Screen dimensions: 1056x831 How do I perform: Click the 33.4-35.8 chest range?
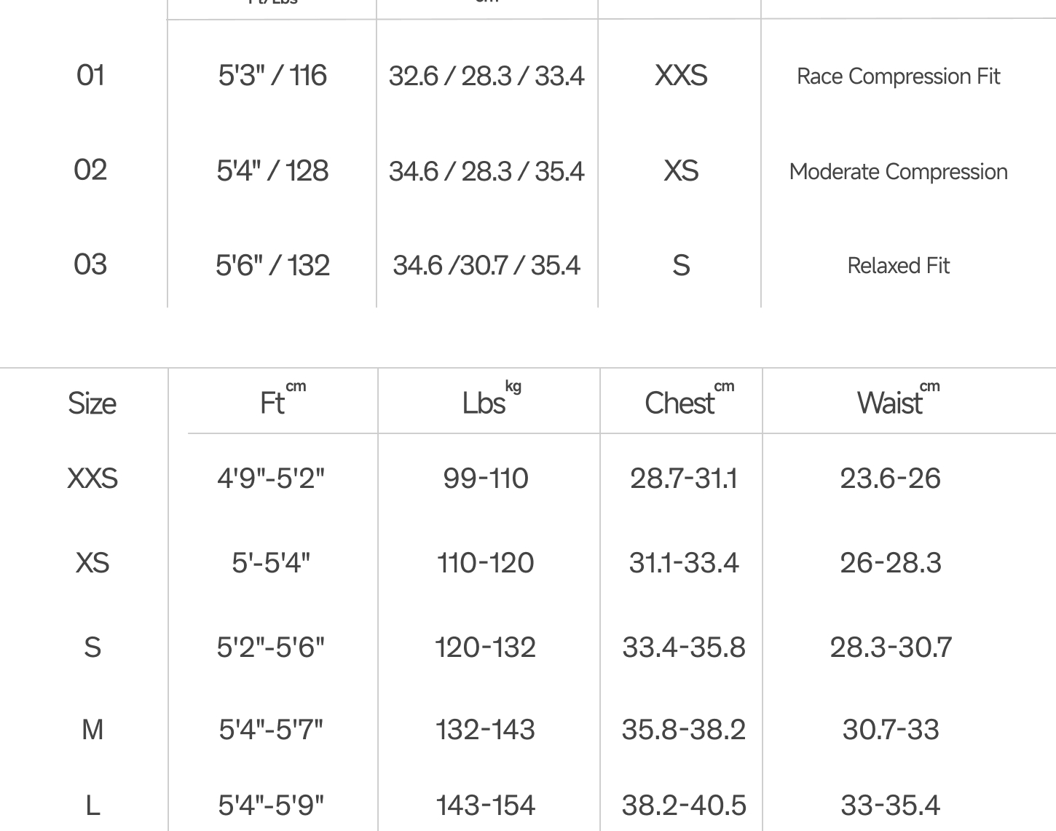[684, 647]
